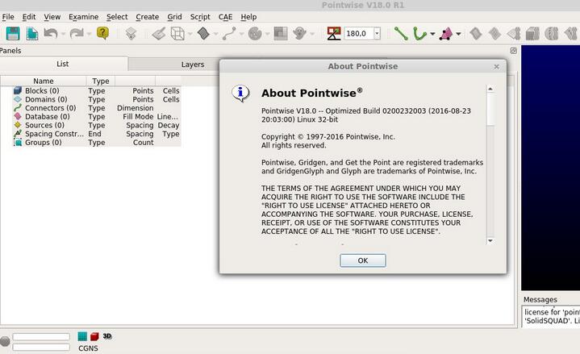The image size is (580, 354).
Task: Click the About dialog scrollbar up arrow
Action: 490,89
